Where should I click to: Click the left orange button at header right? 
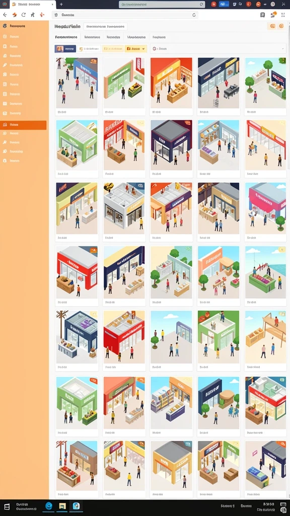(x=272, y=26)
